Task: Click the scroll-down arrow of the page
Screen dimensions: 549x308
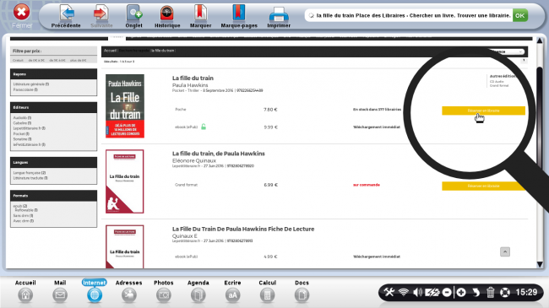Action: (x=540, y=265)
